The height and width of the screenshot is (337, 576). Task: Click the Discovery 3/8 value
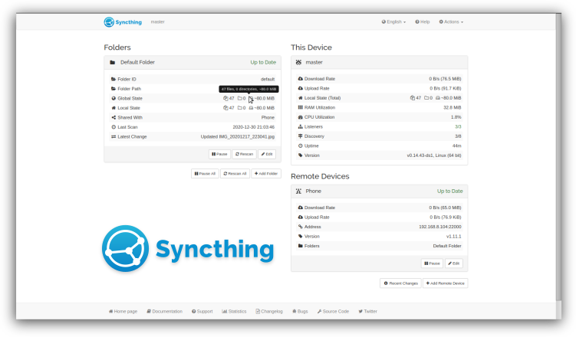click(458, 136)
